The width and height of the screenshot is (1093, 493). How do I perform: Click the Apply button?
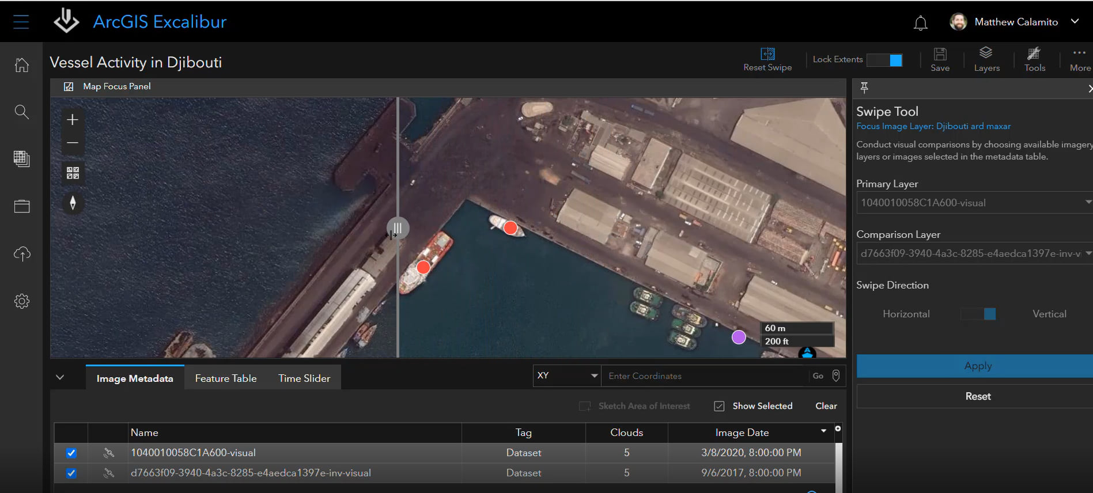click(977, 366)
